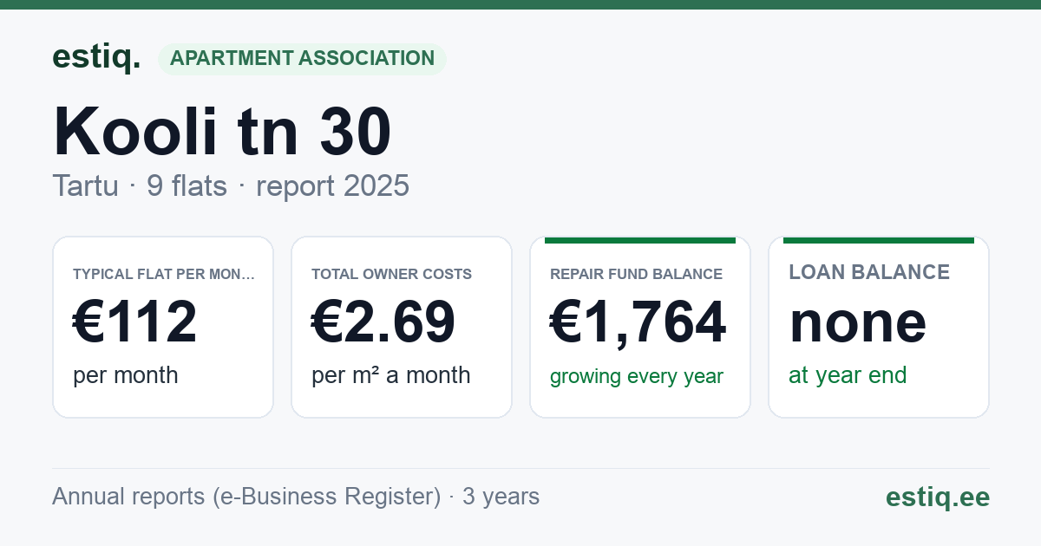Click the €1,764 value
Image resolution: width=1041 pixels, height=546 pixels.
tap(638, 322)
